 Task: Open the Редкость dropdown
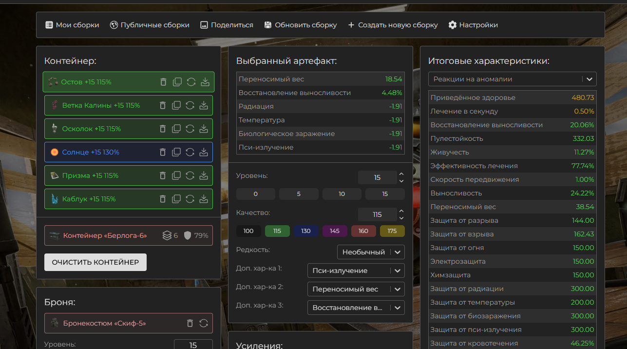click(x=370, y=252)
